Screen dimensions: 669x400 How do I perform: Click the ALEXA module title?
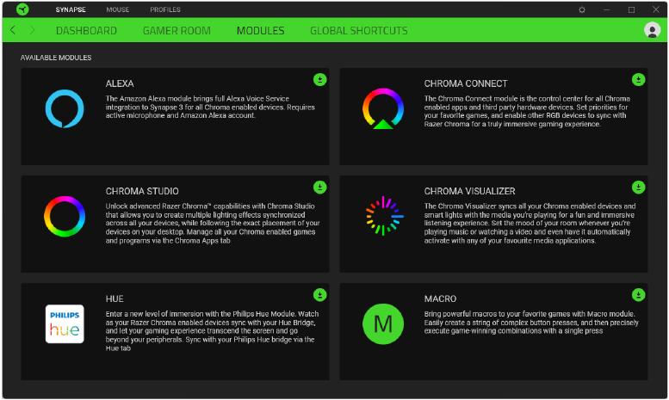[120, 83]
